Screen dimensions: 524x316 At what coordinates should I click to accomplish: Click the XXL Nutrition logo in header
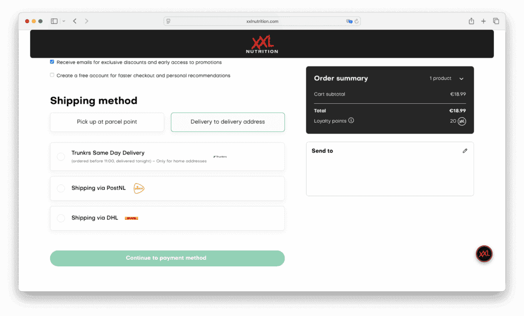(262, 45)
